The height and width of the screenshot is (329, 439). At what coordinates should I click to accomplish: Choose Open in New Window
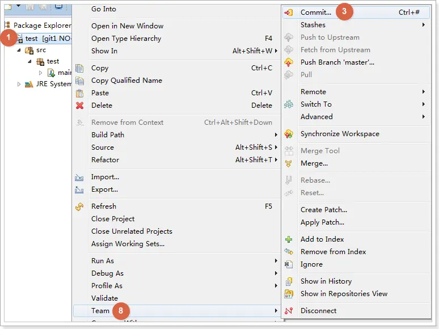tap(176, 26)
